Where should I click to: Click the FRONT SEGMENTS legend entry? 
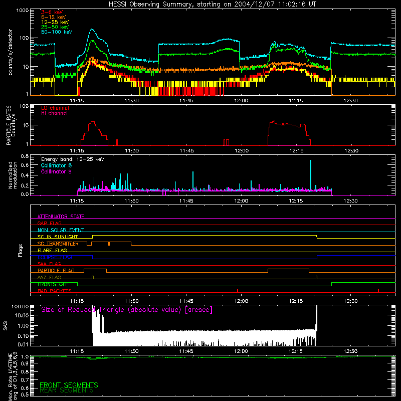point(69,385)
